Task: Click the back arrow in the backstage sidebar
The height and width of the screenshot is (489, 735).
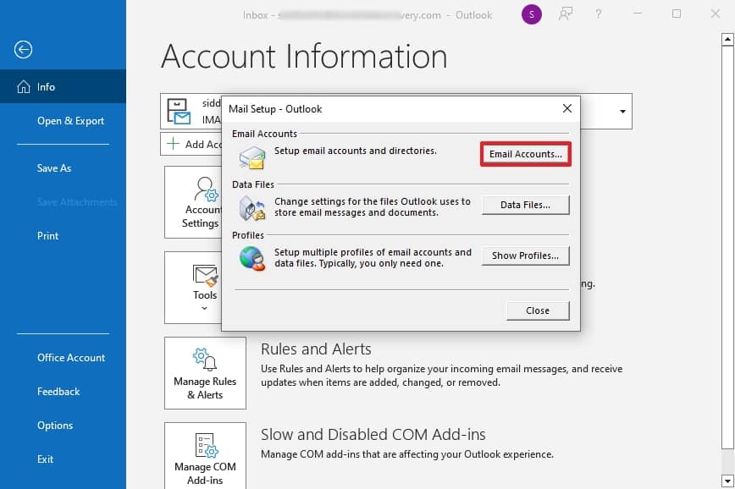Action: tap(23, 49)
